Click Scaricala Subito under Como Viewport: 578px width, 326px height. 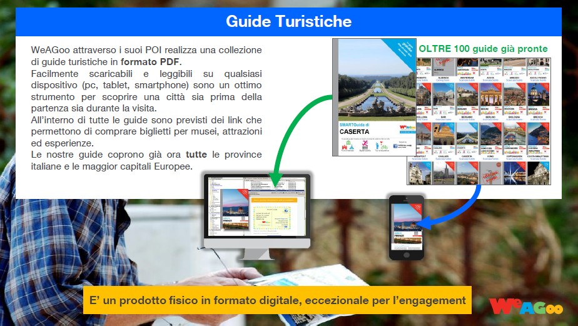tap(490, 159)
